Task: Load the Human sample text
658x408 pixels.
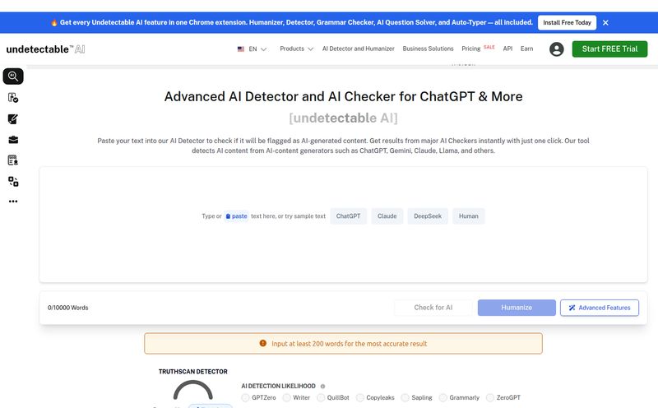Action: (x=468, y=216)
